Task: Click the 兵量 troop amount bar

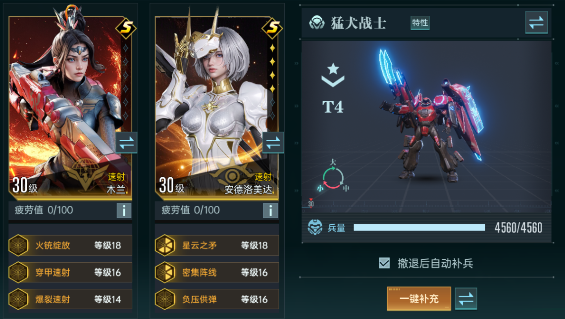Action: 419,227
